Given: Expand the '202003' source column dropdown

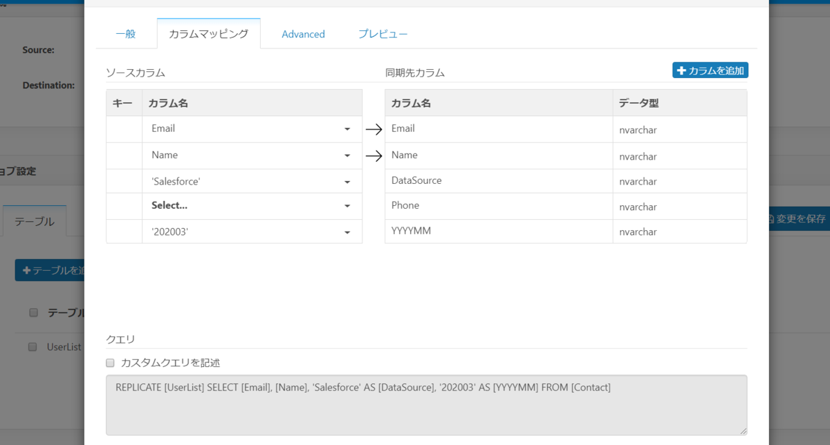Looking at the screenshot, I should tap(252, 231).
